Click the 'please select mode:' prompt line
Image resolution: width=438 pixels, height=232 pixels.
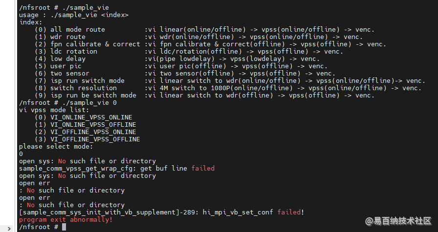(x=56, y=147)
